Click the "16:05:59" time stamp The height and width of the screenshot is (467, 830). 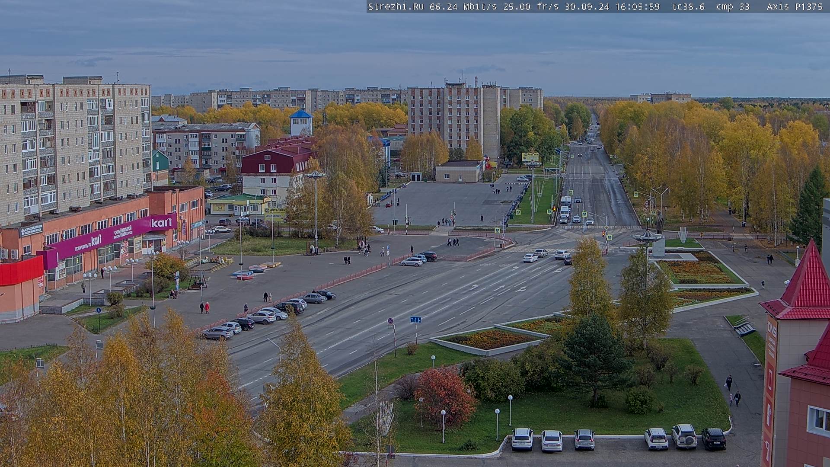pyautogui.click(x=637, y=6)
